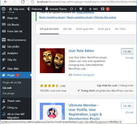Open author Vladimir Garagulya link
The height and width of the screenshot is (124, 137).
(84, 75)
